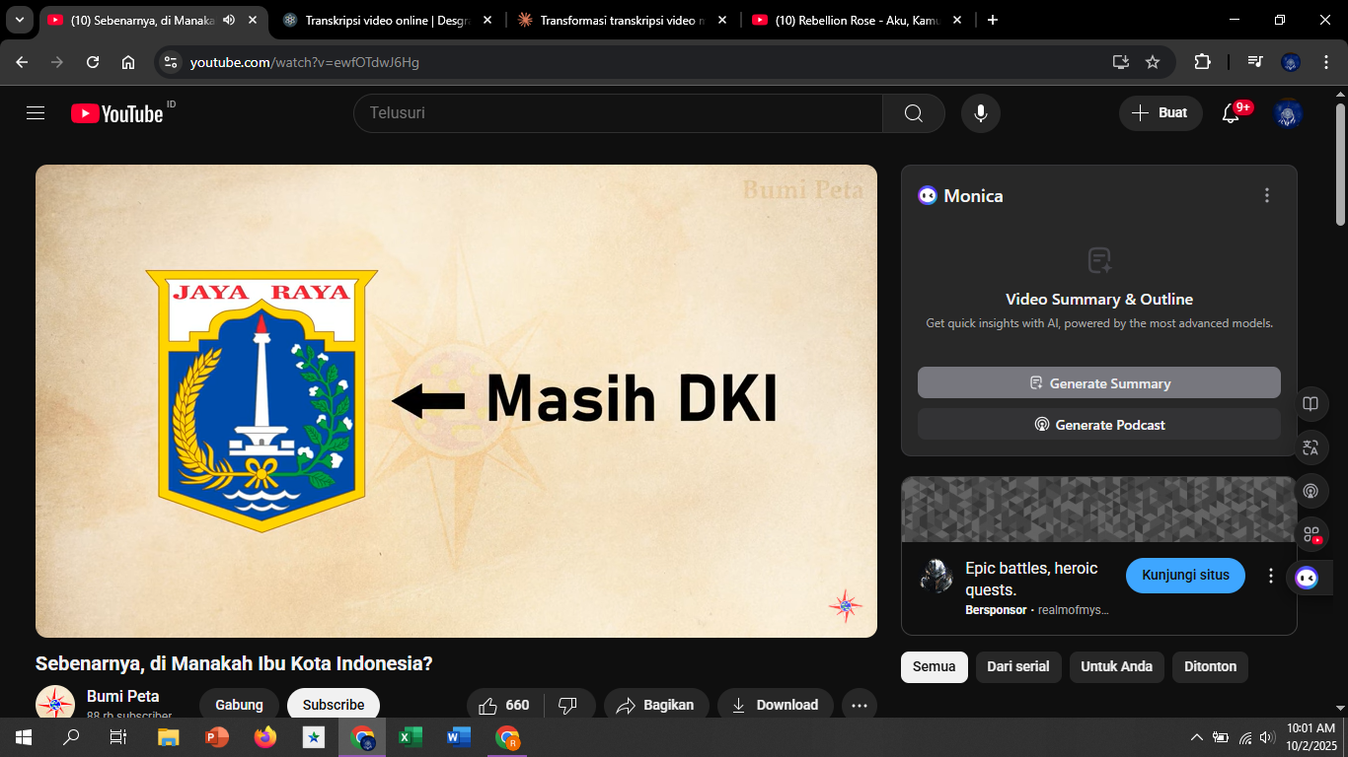Click the page vertical scrollbar

pyautogui.click(x=1340, y=164)
